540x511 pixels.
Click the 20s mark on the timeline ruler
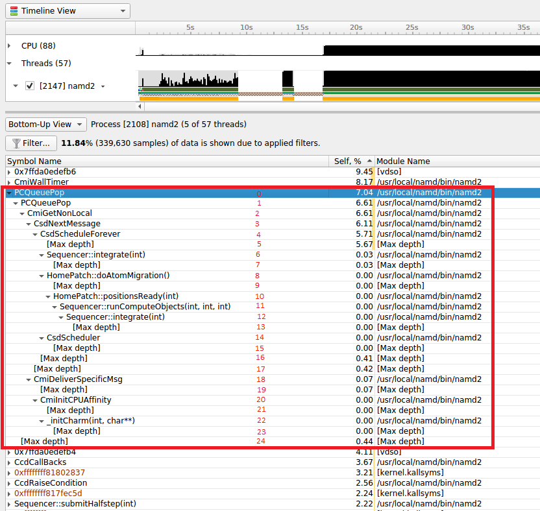[x=356, y=28]
